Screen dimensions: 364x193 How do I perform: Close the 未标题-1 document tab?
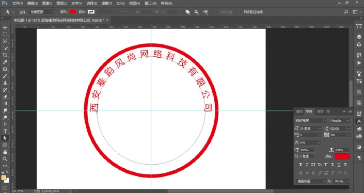coord(107,21)
